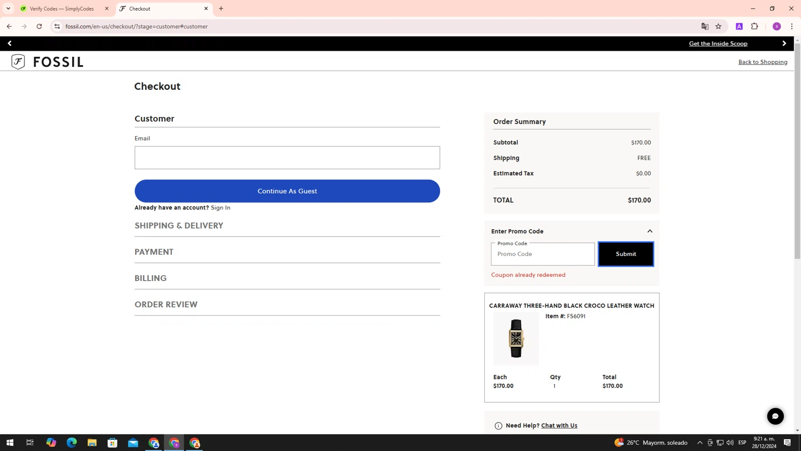Go back with the browser back arrow
The height and width of the screenshot is (451, 801).
tap(9, 26)
